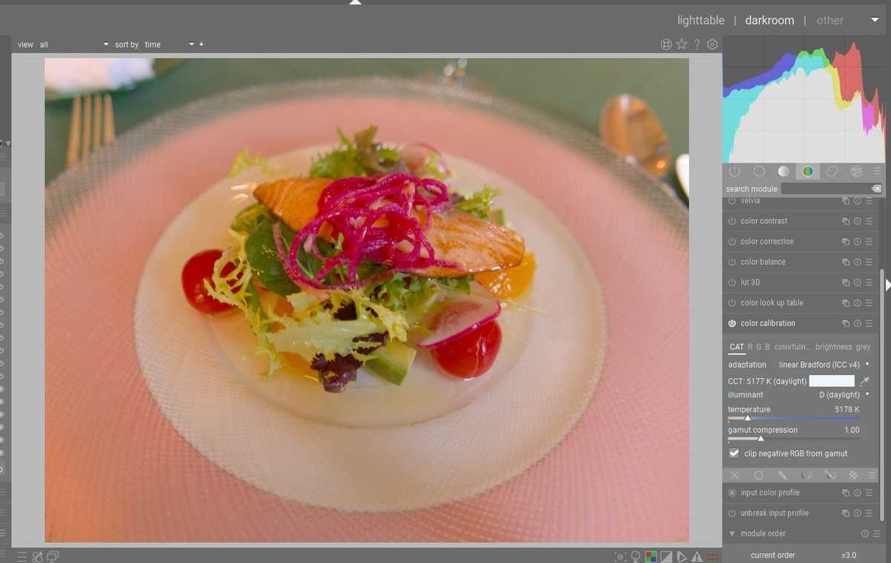Viewport: 891px width, 563px height.
Task: Turn off blending with the X icon
Action: [734, 475]
